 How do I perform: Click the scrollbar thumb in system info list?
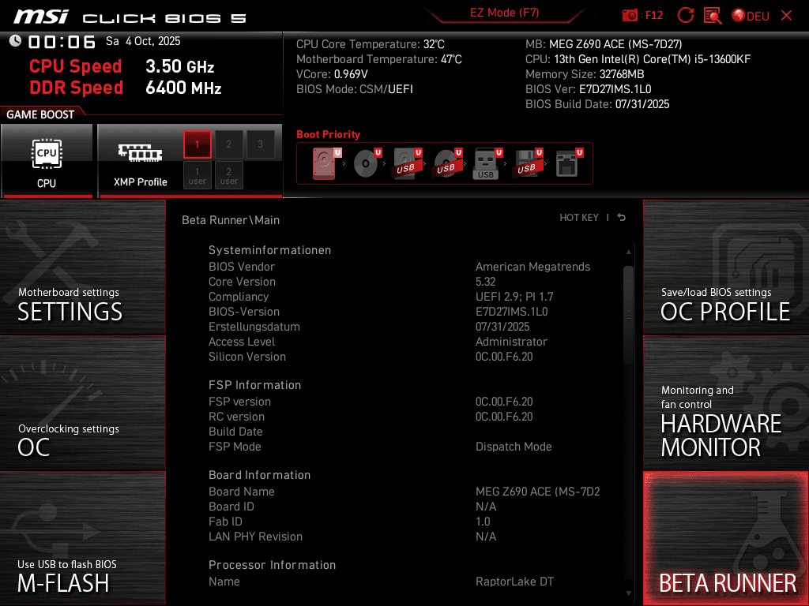click(628, 314)
